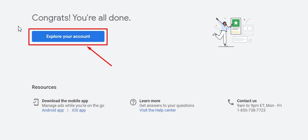
Task: Click the Learn more heading
Action: (x=150, y=101)
